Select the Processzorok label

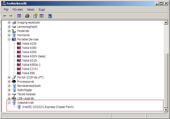[26, 82]
